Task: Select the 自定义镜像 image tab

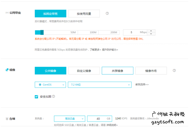Action: click(x=84, y=71)
